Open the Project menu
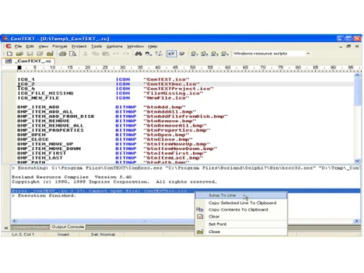The width and height of the screenshot is (364, 273). point(79,46)
